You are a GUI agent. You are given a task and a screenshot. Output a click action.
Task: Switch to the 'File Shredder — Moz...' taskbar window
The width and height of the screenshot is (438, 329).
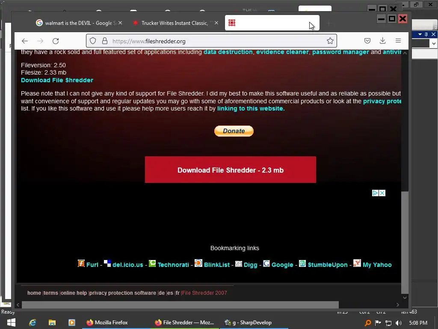184,323
